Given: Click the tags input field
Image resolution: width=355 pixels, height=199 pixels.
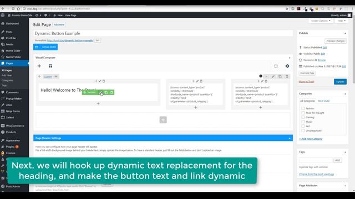Looking at the screenshot, I should 316,160.
